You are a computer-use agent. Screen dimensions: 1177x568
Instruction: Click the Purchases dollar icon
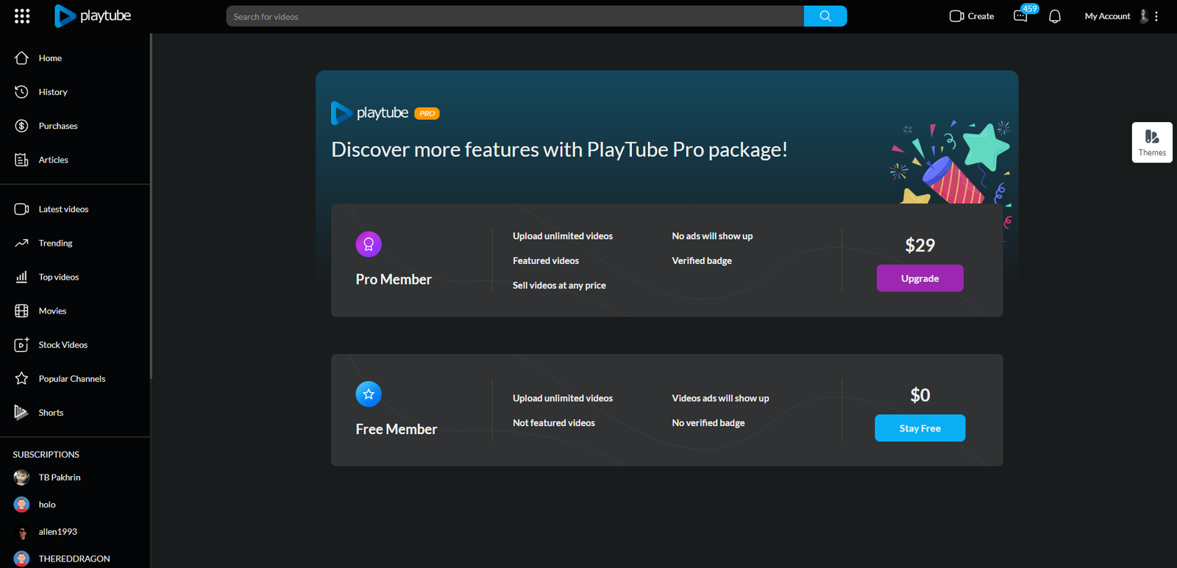pyautogui.click(x=21, y=126)
